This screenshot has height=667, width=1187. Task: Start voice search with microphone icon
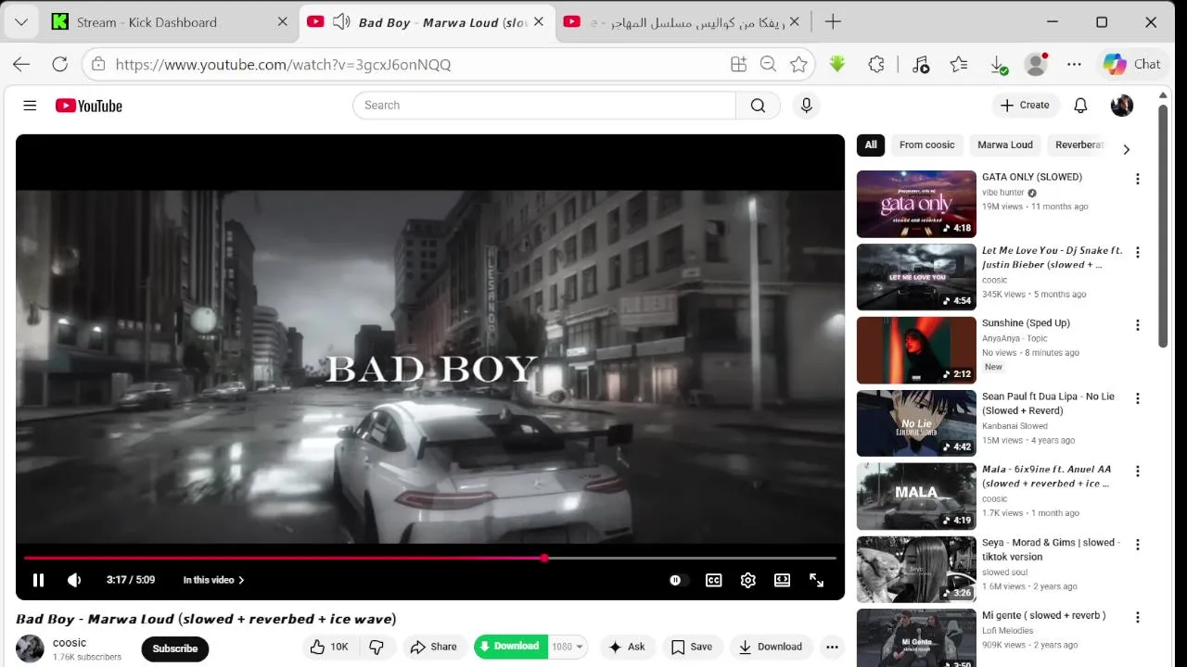point(806,106)
